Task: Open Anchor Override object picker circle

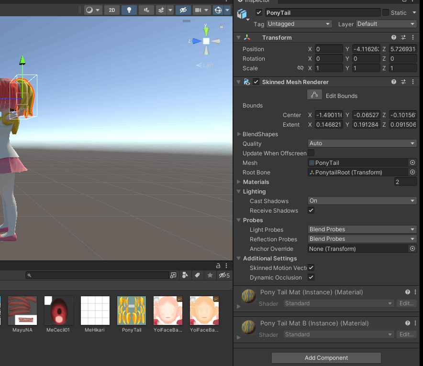Action: (x=412, y=248)
